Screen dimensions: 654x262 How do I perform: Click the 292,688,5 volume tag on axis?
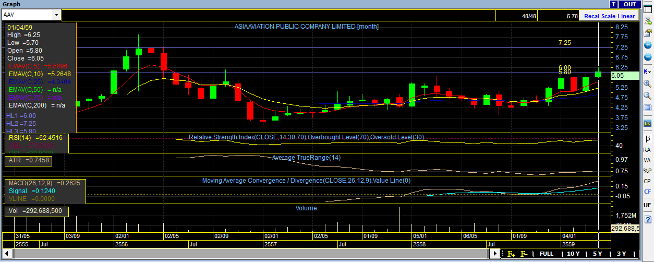(625, 228)
